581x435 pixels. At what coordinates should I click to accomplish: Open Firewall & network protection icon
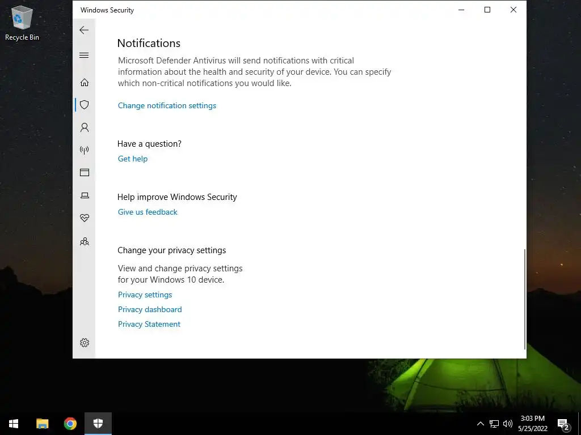point(85,150)
